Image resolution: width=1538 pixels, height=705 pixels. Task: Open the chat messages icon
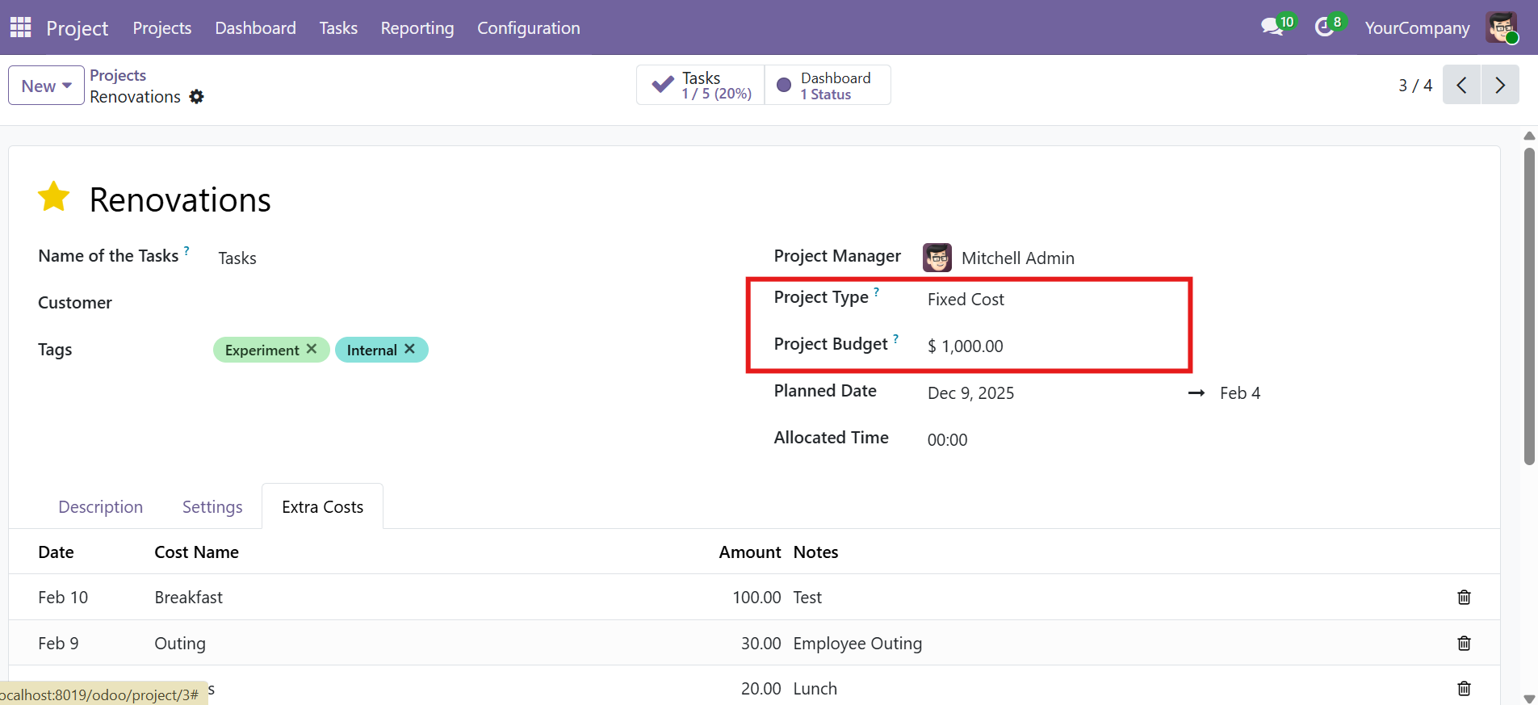pyautogui.click(x=1272, y=27)
